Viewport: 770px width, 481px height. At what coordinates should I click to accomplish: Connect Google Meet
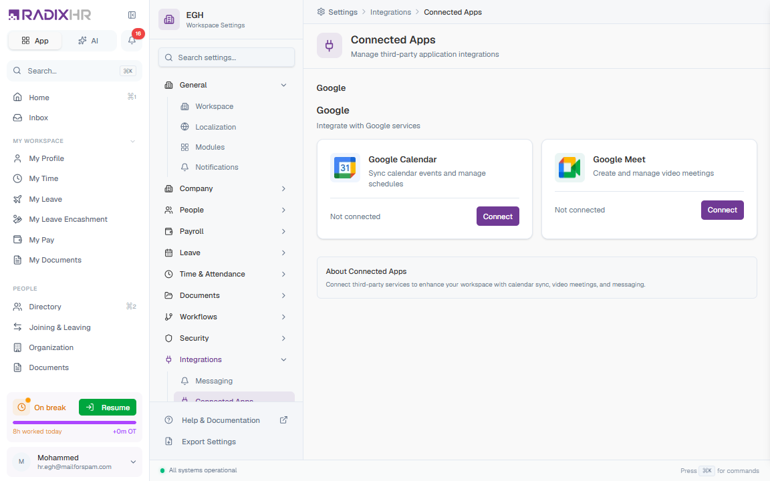[722, 210]
